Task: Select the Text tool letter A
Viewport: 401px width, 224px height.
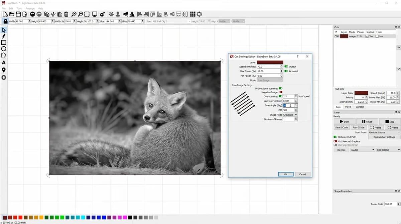Action: [x=4, y=63]
